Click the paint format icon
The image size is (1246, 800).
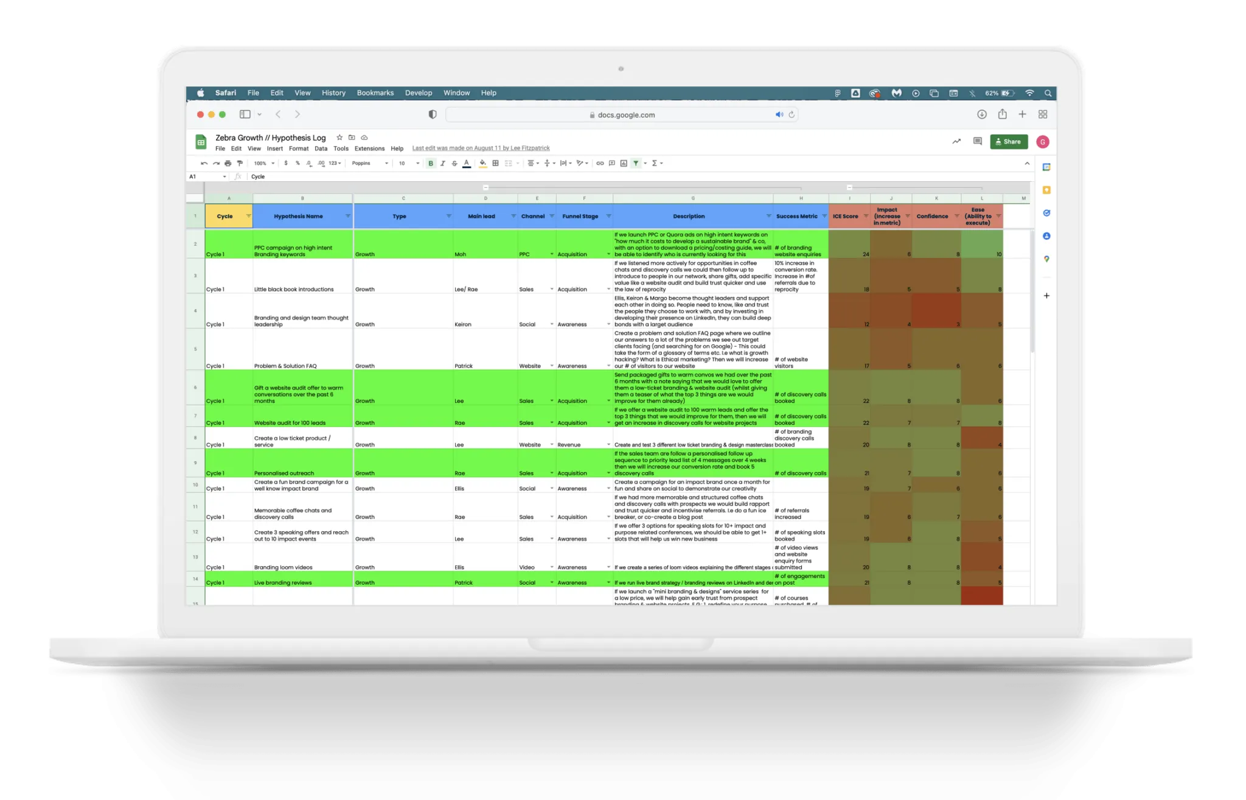(x=240, y=163)
